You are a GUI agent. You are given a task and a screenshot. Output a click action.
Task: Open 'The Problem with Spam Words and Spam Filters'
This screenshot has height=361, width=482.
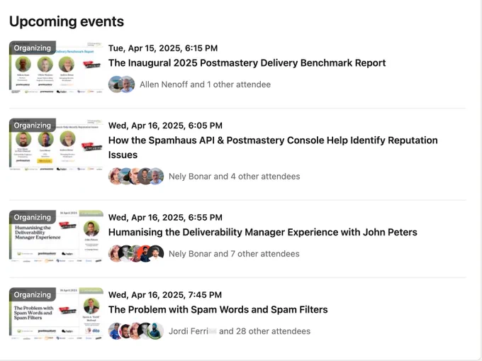click(x=218, y=310)
